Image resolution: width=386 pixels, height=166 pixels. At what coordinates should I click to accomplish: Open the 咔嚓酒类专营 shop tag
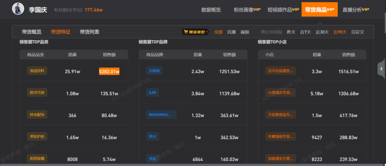point(281,136)
